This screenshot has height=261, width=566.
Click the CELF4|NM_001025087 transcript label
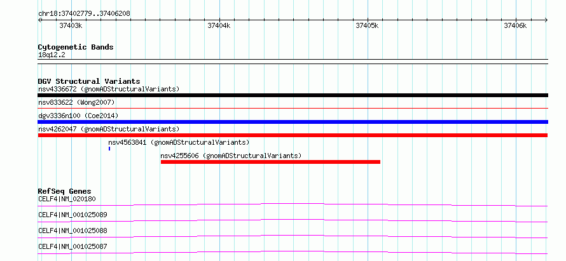pos(72,247)
